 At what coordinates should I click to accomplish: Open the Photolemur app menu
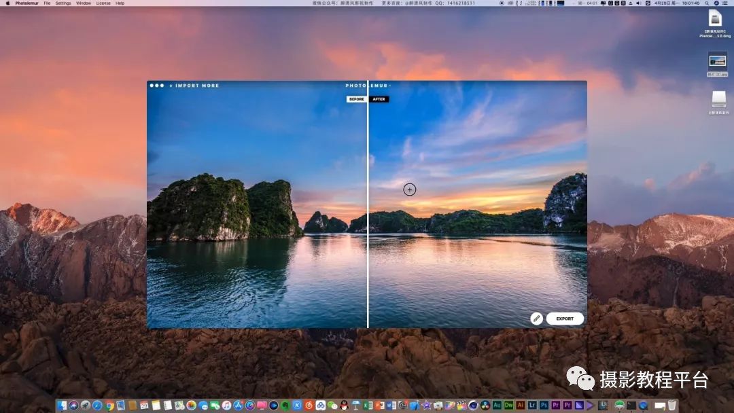click(27, 3)
